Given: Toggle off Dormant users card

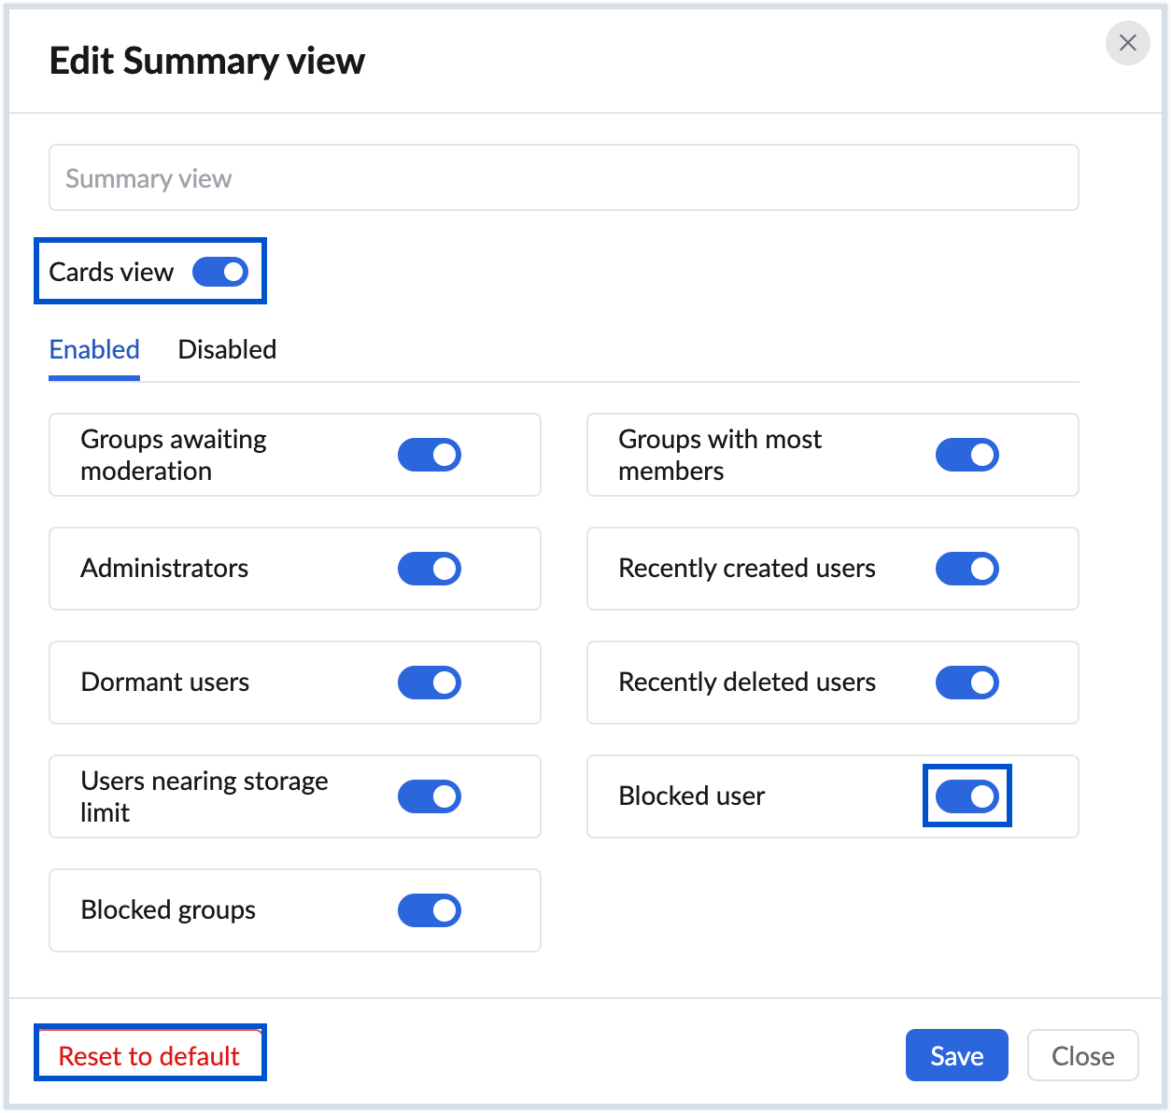Looking at the screenshot, I should click(430, 683).
